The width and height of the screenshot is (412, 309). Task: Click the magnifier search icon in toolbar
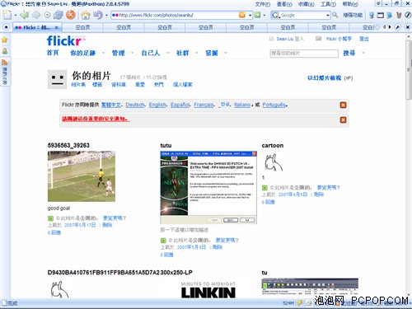coord(335,15)
